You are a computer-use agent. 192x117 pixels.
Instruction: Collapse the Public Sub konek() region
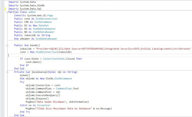(7, 45)
